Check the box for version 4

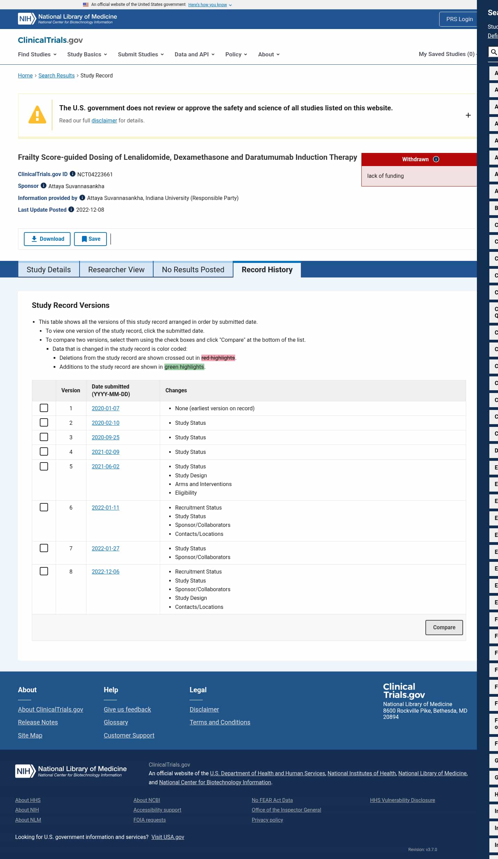point(44,451)
